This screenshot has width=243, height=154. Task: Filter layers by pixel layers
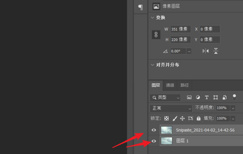(x=189, y=98)
